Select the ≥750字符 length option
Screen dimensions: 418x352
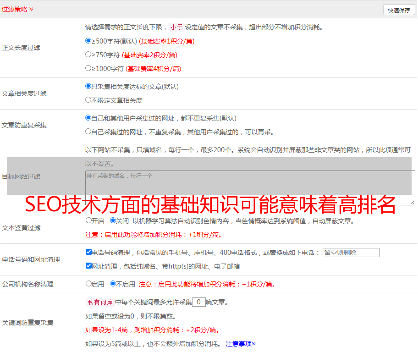coord(88,55)
